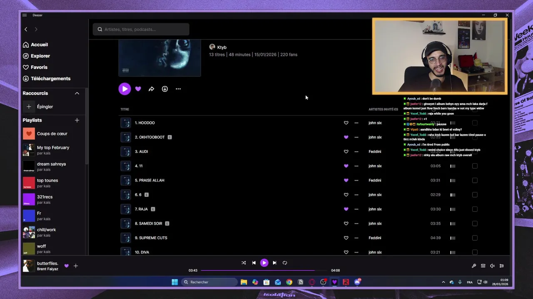
Task: Download the album with the download icon
Action: pyautogui.click(x=165, y=89)
